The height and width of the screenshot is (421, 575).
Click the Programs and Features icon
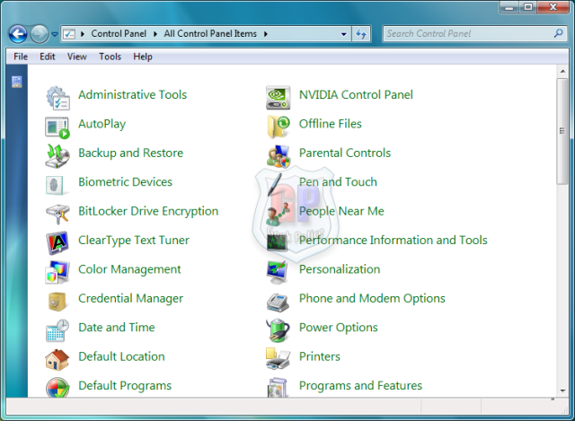click(279, 388)
